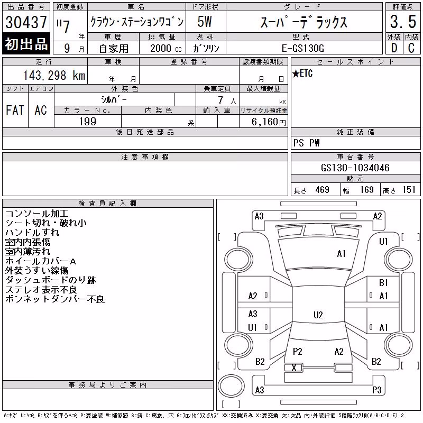Click the 注意事項欄 header
423x423 pixels.
coord(145,157)
